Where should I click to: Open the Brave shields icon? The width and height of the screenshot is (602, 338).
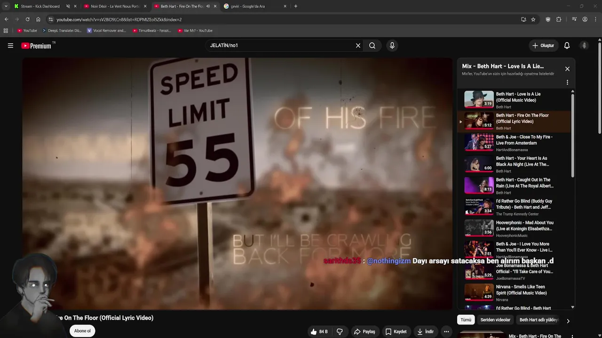tap(548, 19)
